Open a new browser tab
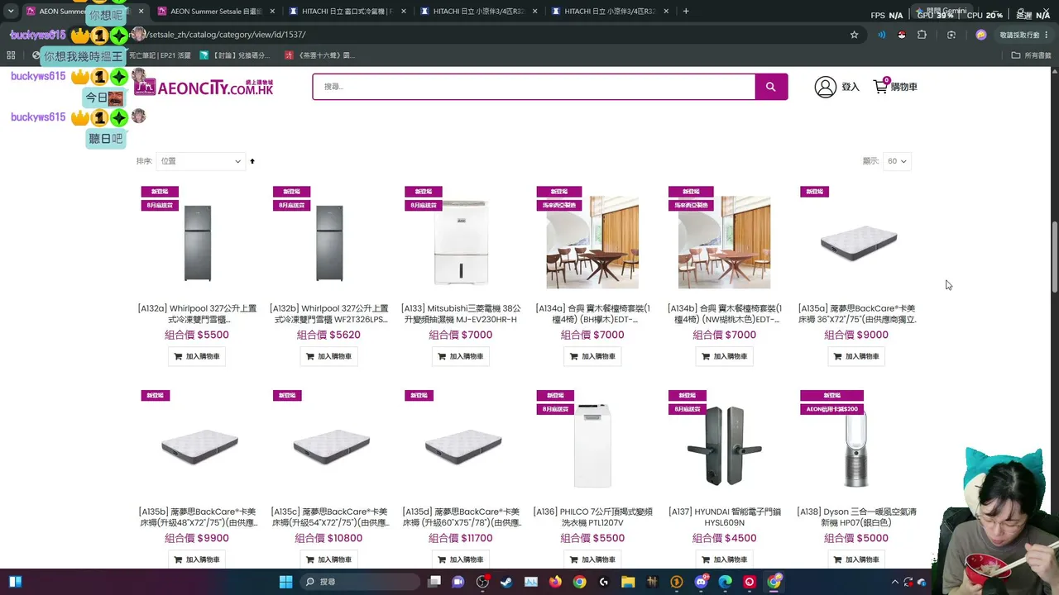Viewport: 1059px width, 595px height. 686,12
